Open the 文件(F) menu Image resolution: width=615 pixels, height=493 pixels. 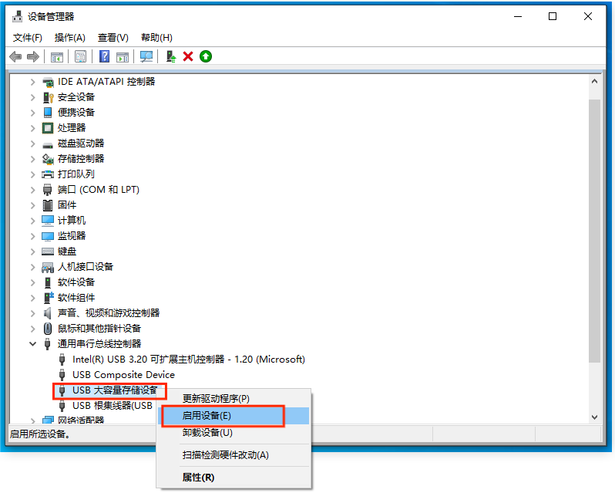[x=28, y=38]
